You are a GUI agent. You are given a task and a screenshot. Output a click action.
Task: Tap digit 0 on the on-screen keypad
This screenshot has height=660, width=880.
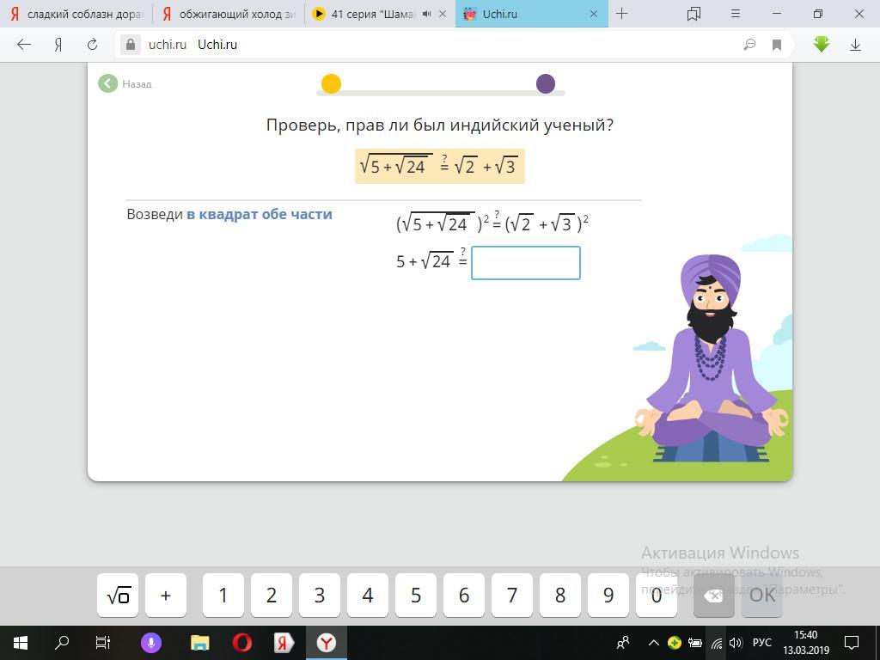(x=657, y=595)
